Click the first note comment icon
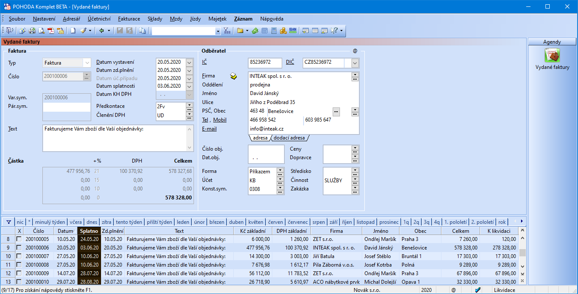This screenshot has height=294, width=578. (306, 31)
